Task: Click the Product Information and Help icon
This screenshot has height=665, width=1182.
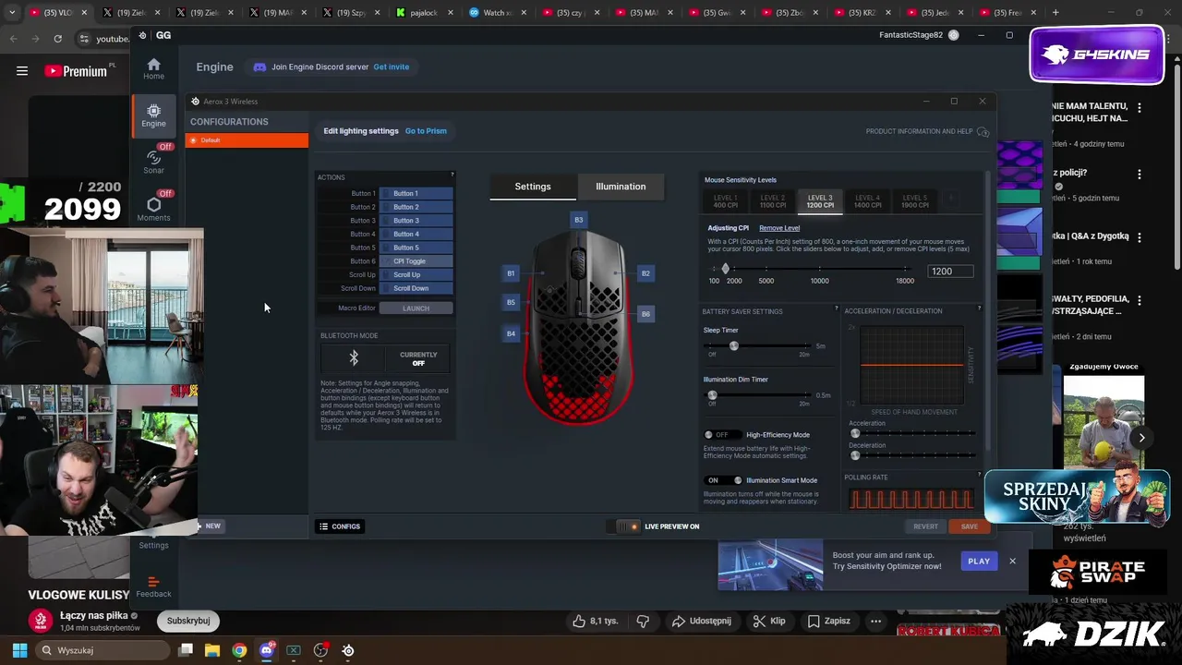Action: point(983,131)
